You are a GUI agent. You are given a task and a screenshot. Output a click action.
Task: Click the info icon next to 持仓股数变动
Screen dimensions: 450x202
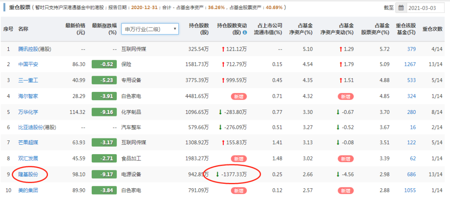(245, 32)
